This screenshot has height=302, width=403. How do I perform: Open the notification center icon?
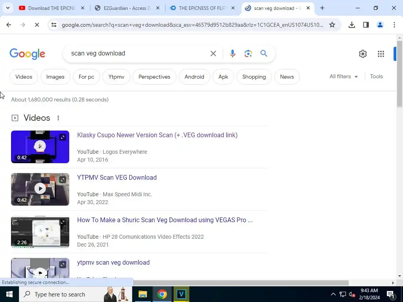[x=391, y=294]
